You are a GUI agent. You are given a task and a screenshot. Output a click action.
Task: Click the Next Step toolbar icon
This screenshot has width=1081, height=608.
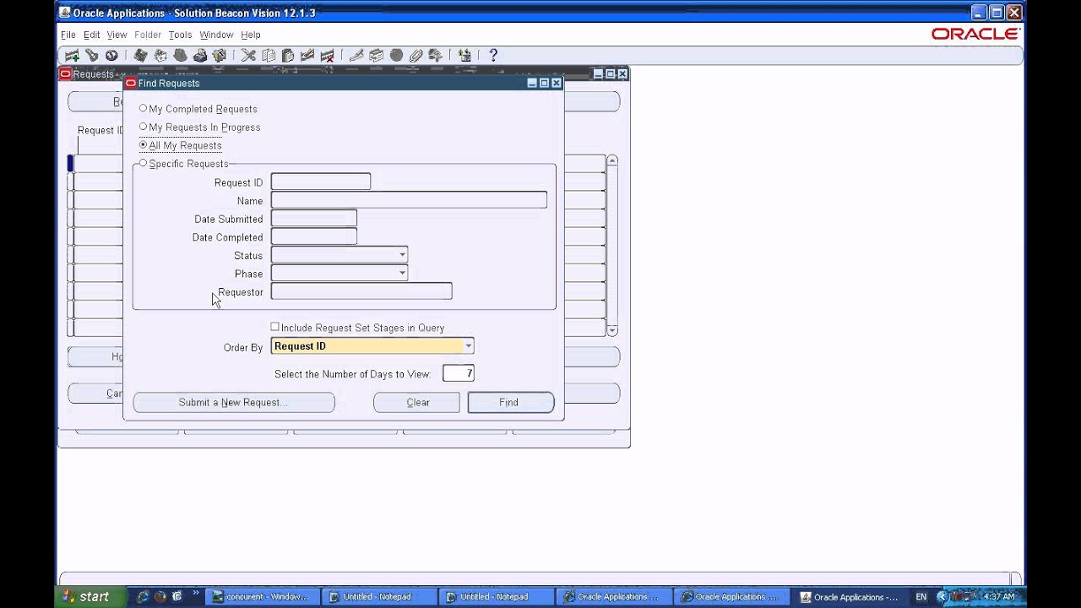(x=160, y=56)
